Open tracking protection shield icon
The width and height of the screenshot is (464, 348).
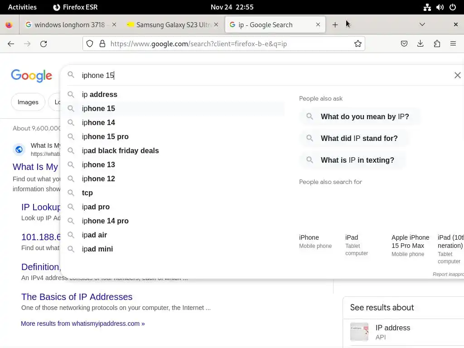(x=90, y=44)
